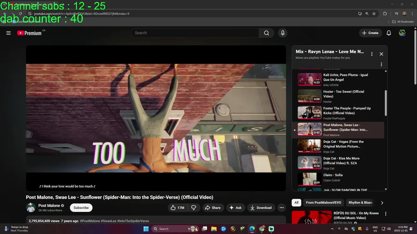The width and height of the screenshot is (417, 234).
Task: Focus the YouTube search box
Action: tap(195, 33)
